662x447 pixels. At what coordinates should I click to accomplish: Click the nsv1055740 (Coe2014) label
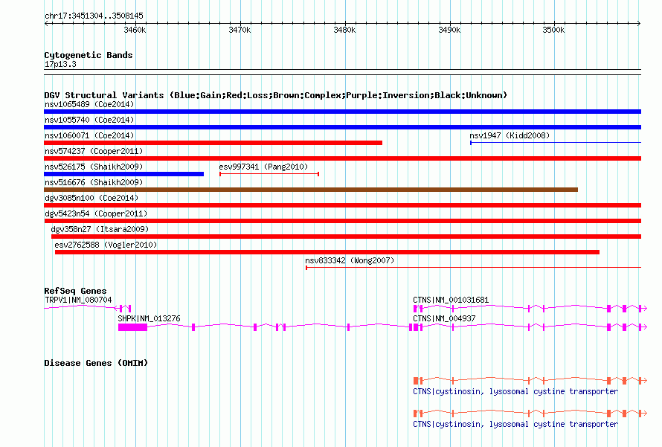click(x=89, y=120)
